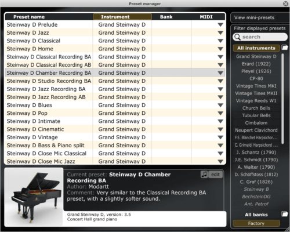Filter by D. Schöffstoss (1812) instrument

256,175
